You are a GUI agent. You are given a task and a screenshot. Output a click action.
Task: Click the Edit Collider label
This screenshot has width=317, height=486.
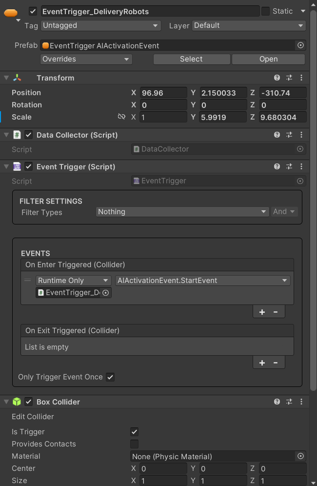tap(33, 417)
